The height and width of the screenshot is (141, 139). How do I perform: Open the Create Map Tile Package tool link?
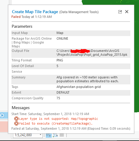coord(35,12)
